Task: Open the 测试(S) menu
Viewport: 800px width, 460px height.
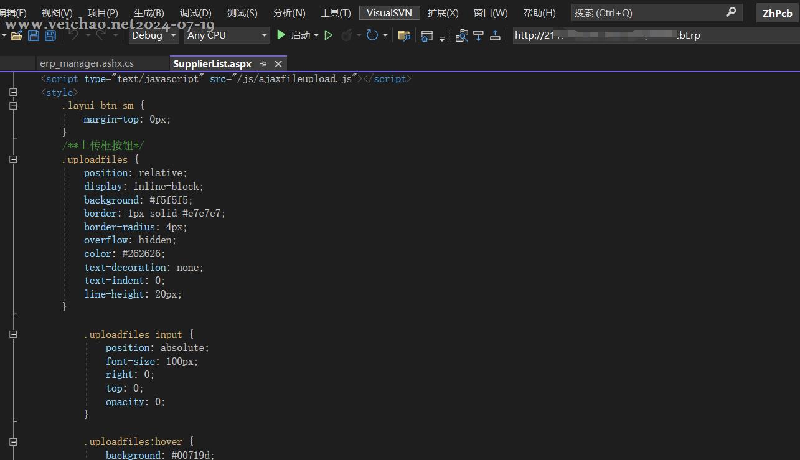Action: [x=242, y=12]
